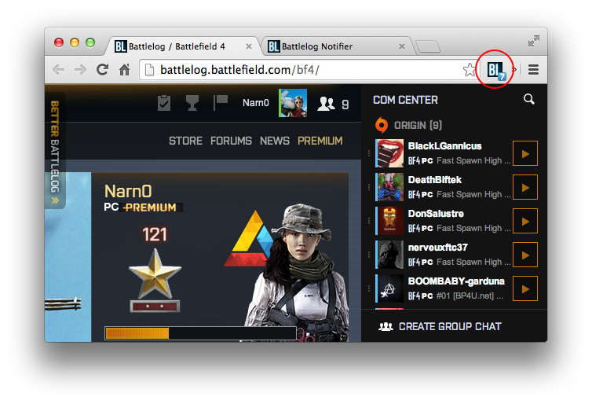The width and height of the screenshot is (592, 404).
Task: Open the Chrome hamburger menu
Action: click(x=533, y=70)
